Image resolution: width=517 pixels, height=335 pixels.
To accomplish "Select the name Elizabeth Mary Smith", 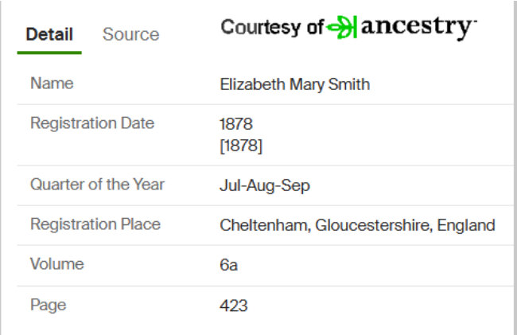I will [295, 84].
